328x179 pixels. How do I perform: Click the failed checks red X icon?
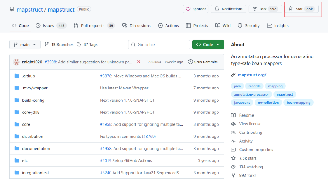138,62
